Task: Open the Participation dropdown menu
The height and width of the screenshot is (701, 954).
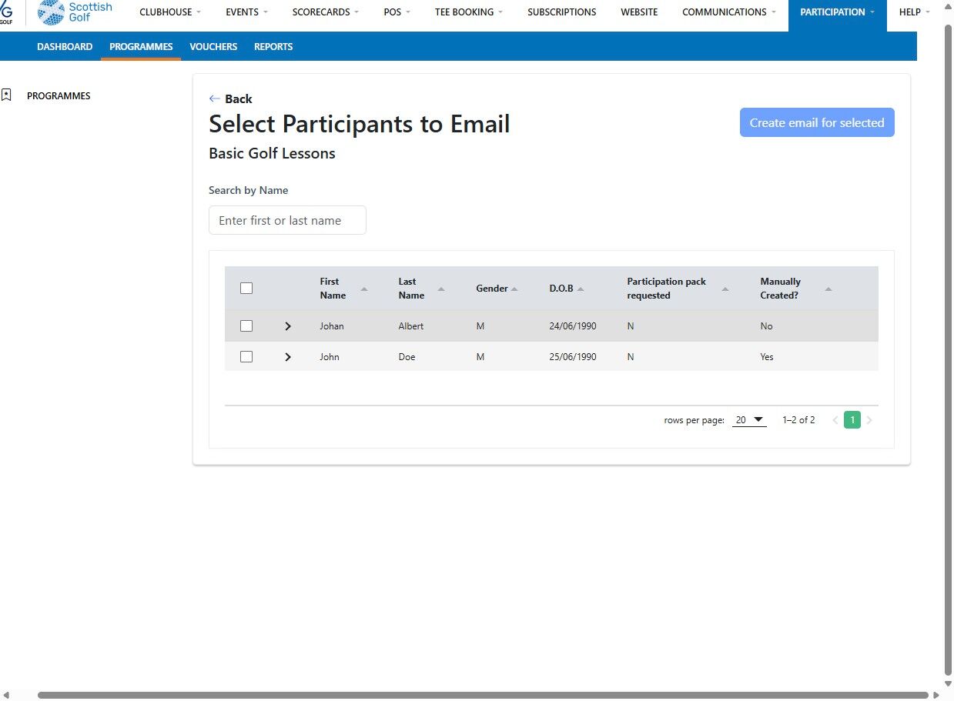Action: (837, 12)
